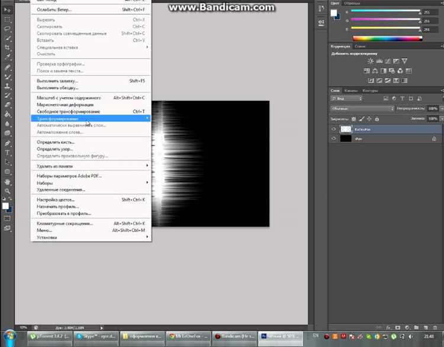Select the Quick Selection tool

pyautogui.click(x=7, y=38)
